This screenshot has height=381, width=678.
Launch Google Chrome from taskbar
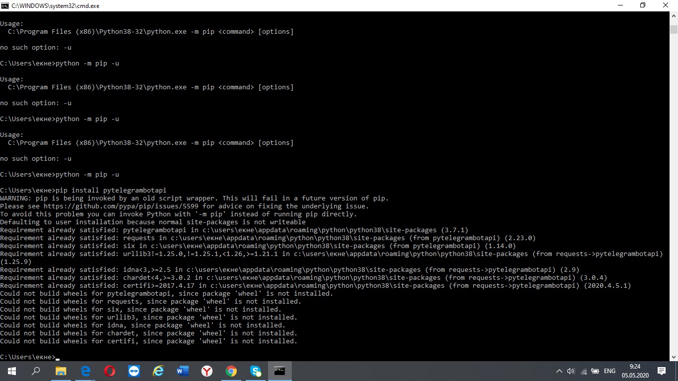tap(231, 371)
